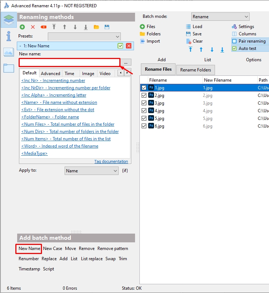The width and height of the screenshot is (269, 293).
Task: Switch to the Video tags tab
Action: point(105,74)
